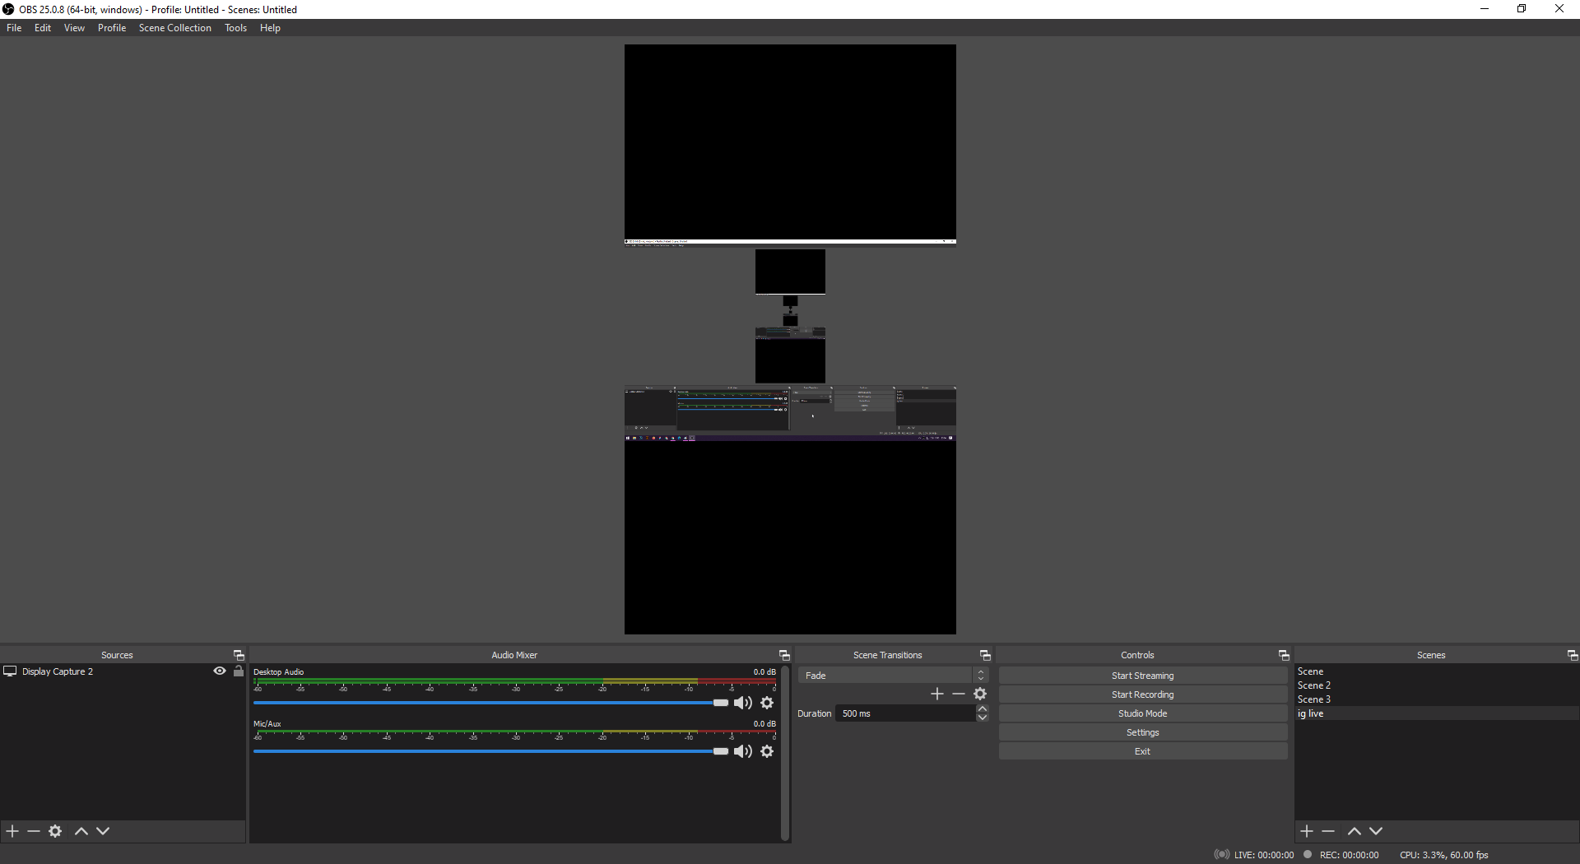Open Mic/Aux settings gear
Image resolution: width=1580 pixels, height=864 pixels.
pyautogui.click(x=767, y=751)
